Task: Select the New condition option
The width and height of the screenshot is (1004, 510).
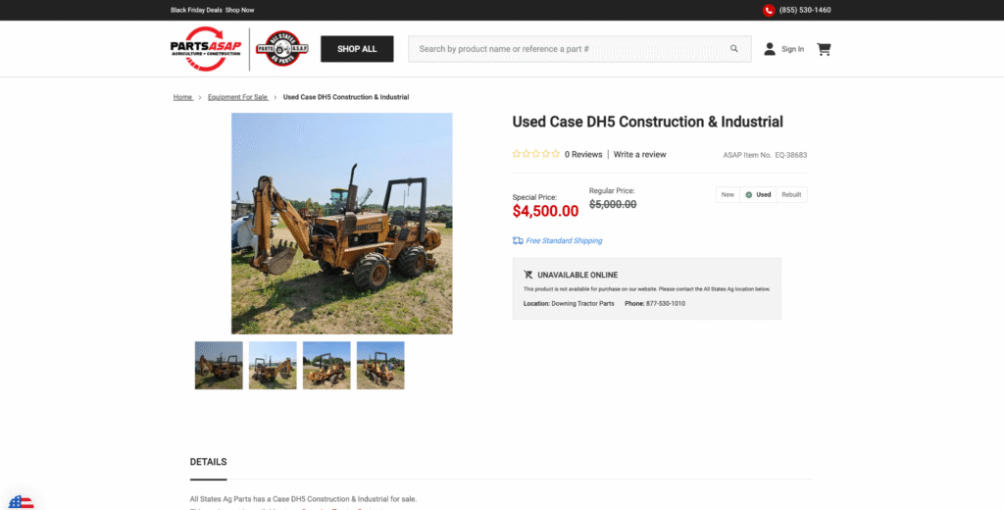Action: pos(728,195)
